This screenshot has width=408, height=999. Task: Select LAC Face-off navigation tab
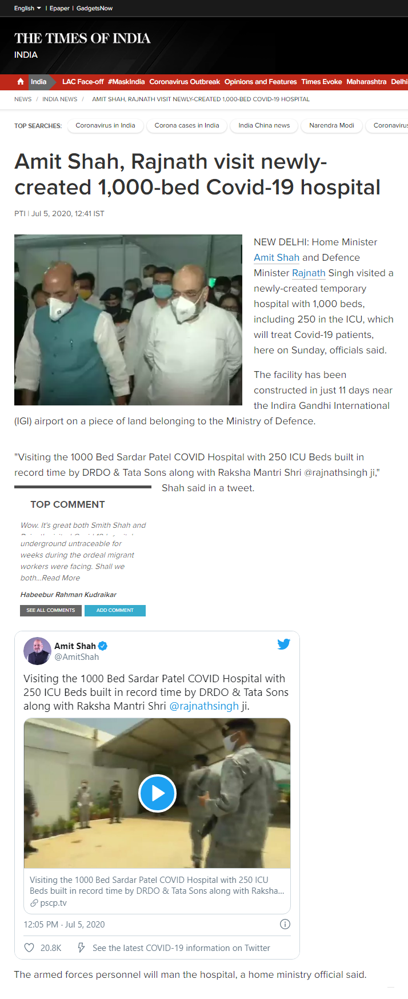tap(83, 82)
